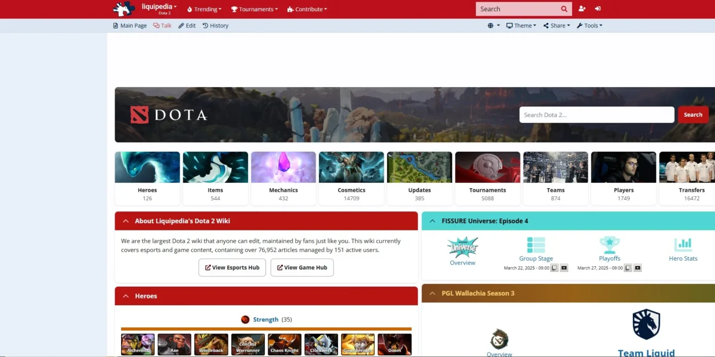Click View Game Hub button
The image size is (715, 357).
(302, 268)
